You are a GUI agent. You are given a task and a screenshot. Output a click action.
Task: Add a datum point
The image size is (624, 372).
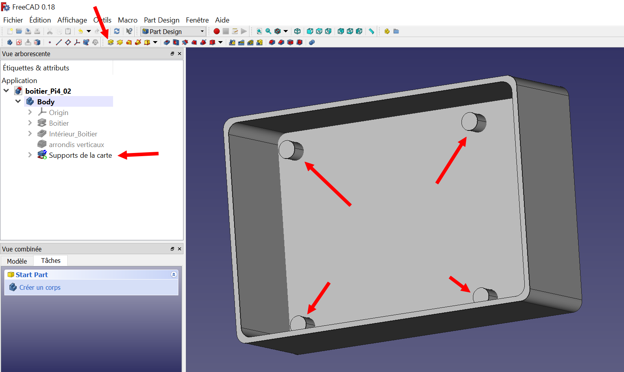pyautogui.click(x=50, y=42)
